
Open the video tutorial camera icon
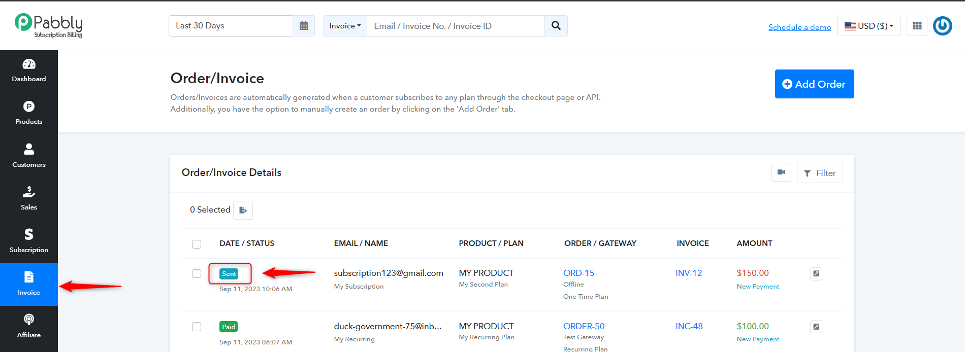[x=781, y=172]
